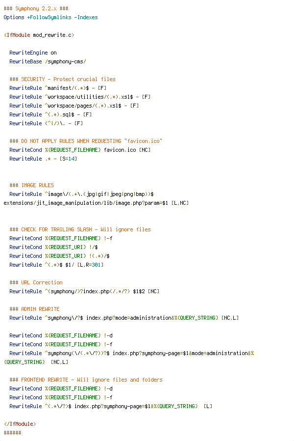Image resolution: width=294 pixels, height=441 pixels.
Task: Click the closing IfModule tag
Action: tap(20, 424)
